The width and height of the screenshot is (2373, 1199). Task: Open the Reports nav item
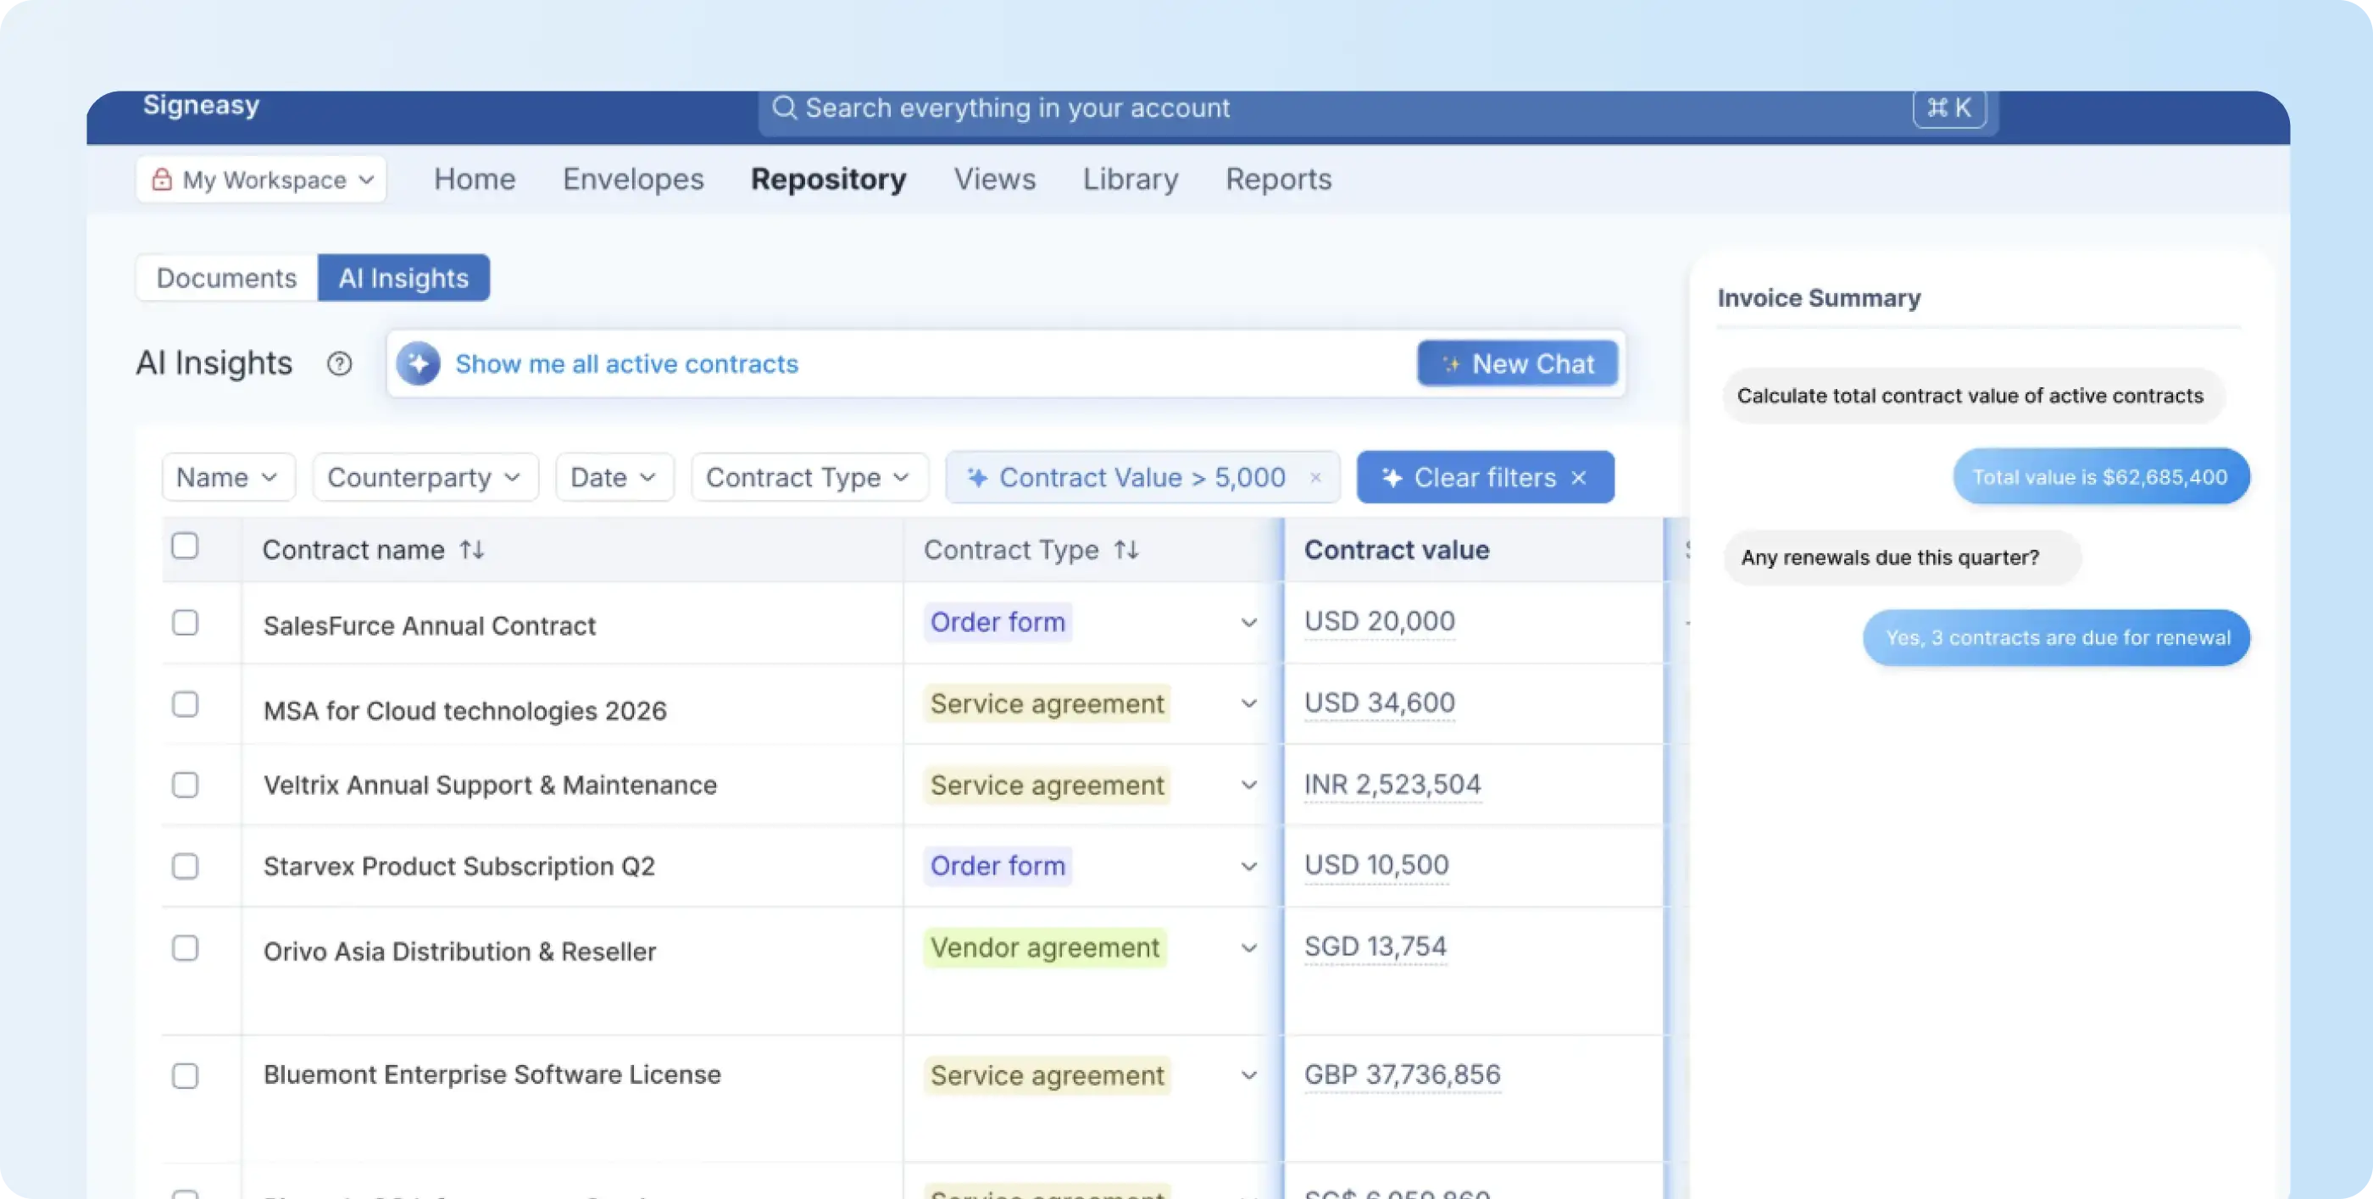pos(1278,179)
